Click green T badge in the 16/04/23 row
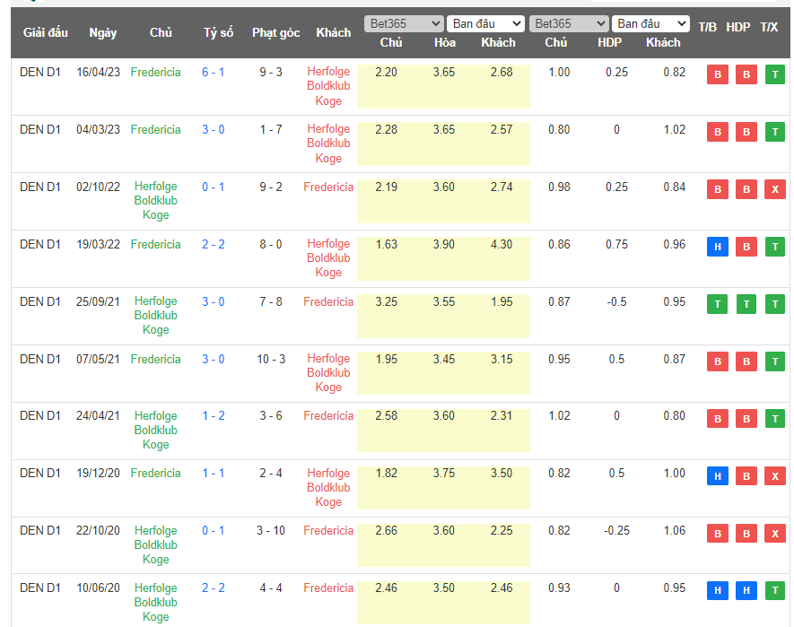Screen dimensions: 794x627 774,75
